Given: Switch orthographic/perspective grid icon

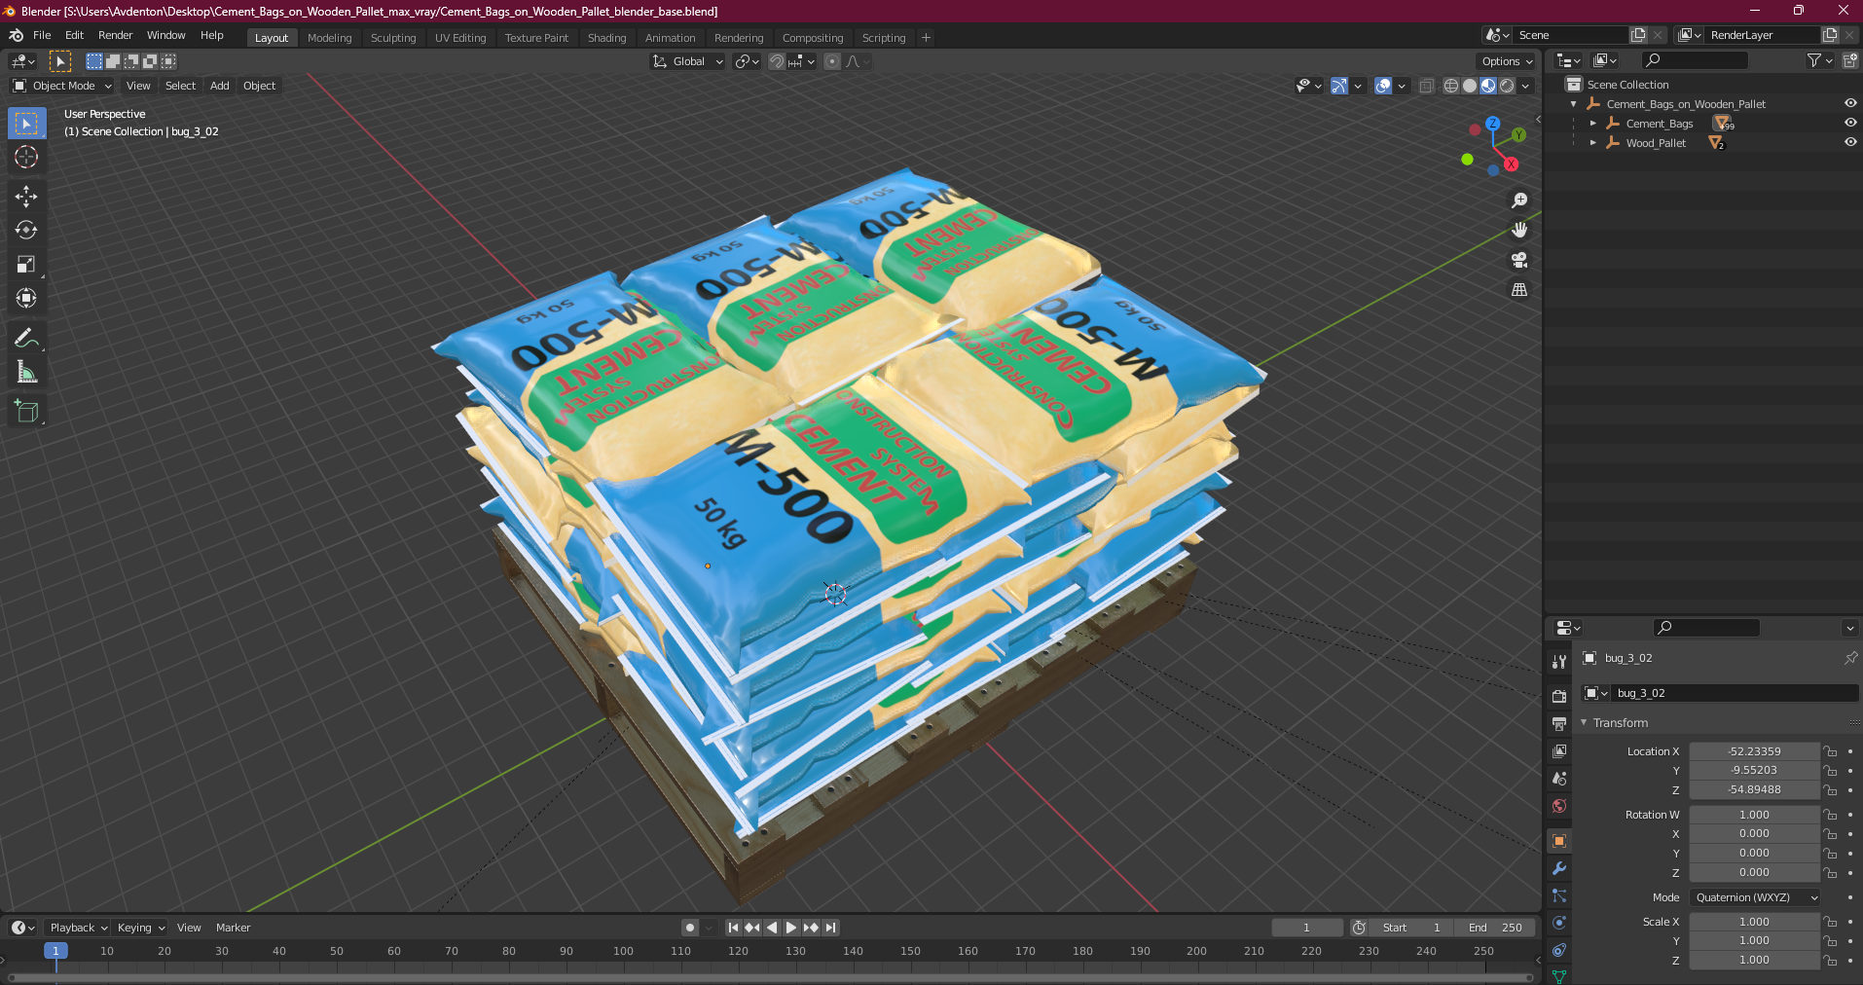Looking at the screenshot, I should [1518, 290].
